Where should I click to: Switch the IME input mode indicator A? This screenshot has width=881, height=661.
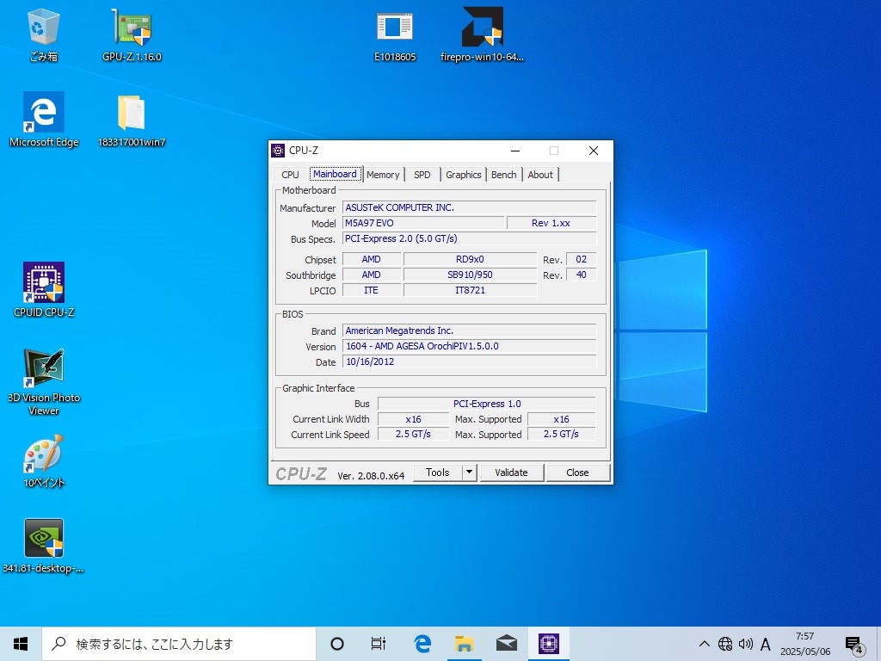click(x=765, y=644)
